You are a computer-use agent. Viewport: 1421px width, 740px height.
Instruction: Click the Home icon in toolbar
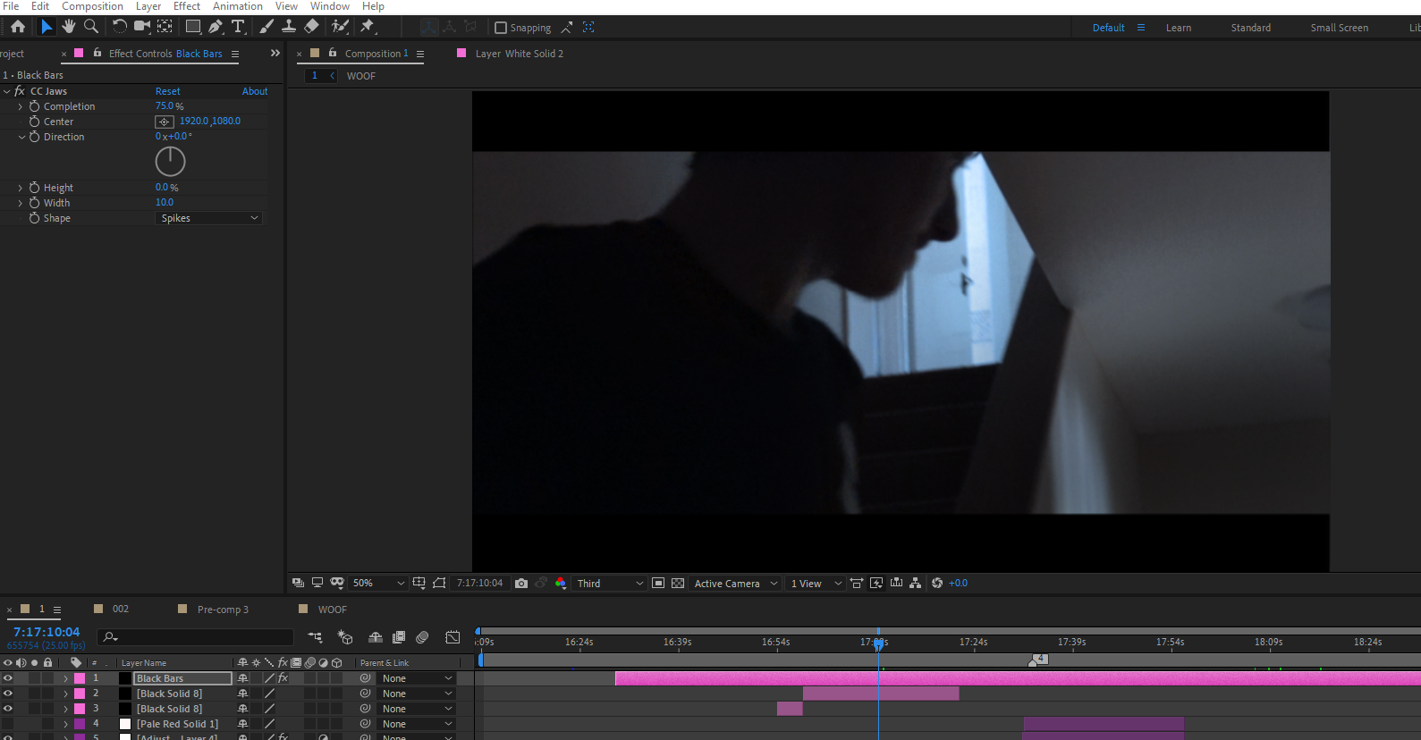(x=18, y=27)
